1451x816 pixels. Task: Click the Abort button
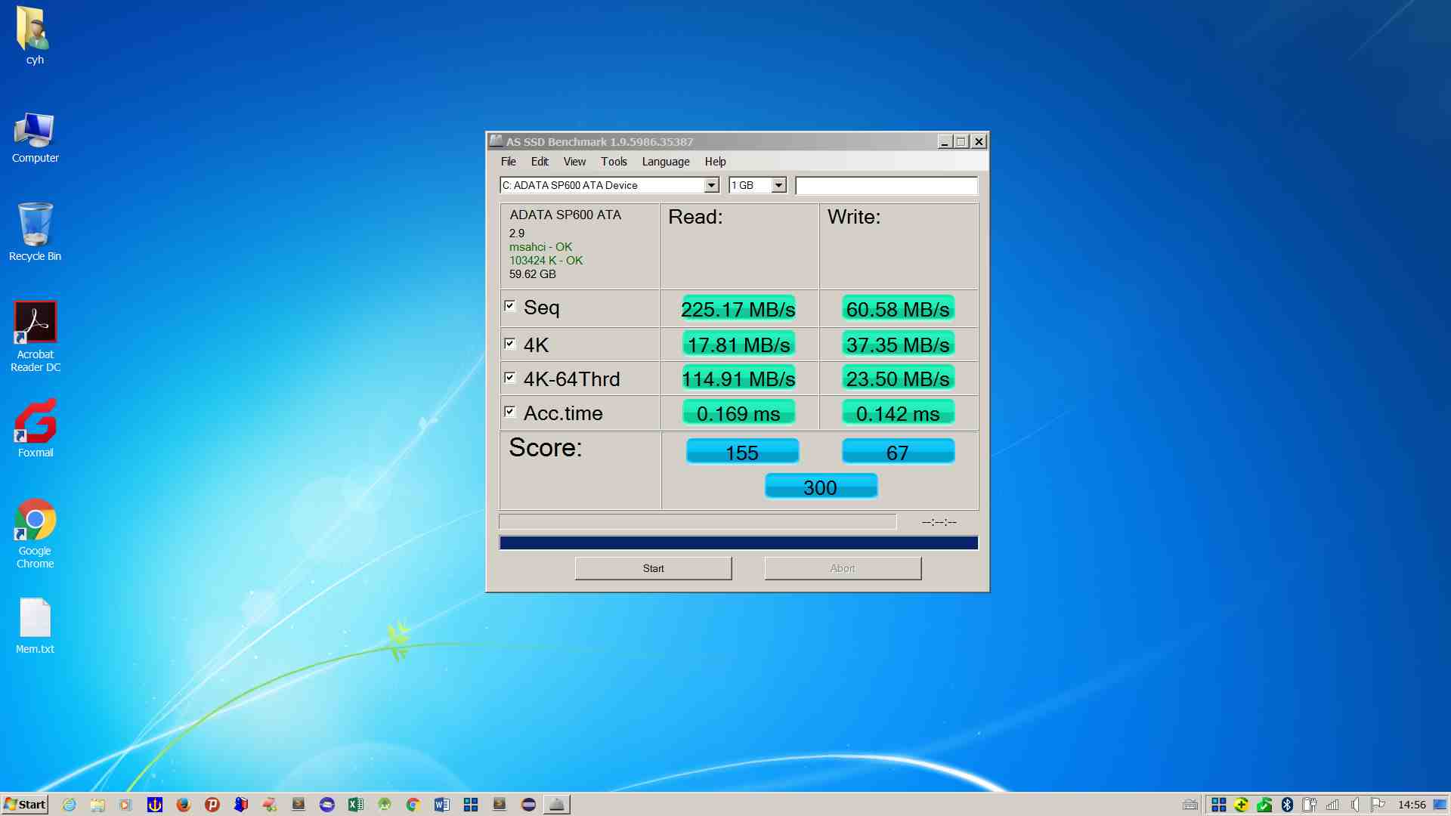pyautogui.click(x=843, y=568)
